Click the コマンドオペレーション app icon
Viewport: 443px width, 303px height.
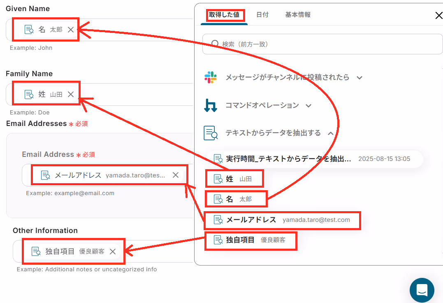(x=211, y=105)
